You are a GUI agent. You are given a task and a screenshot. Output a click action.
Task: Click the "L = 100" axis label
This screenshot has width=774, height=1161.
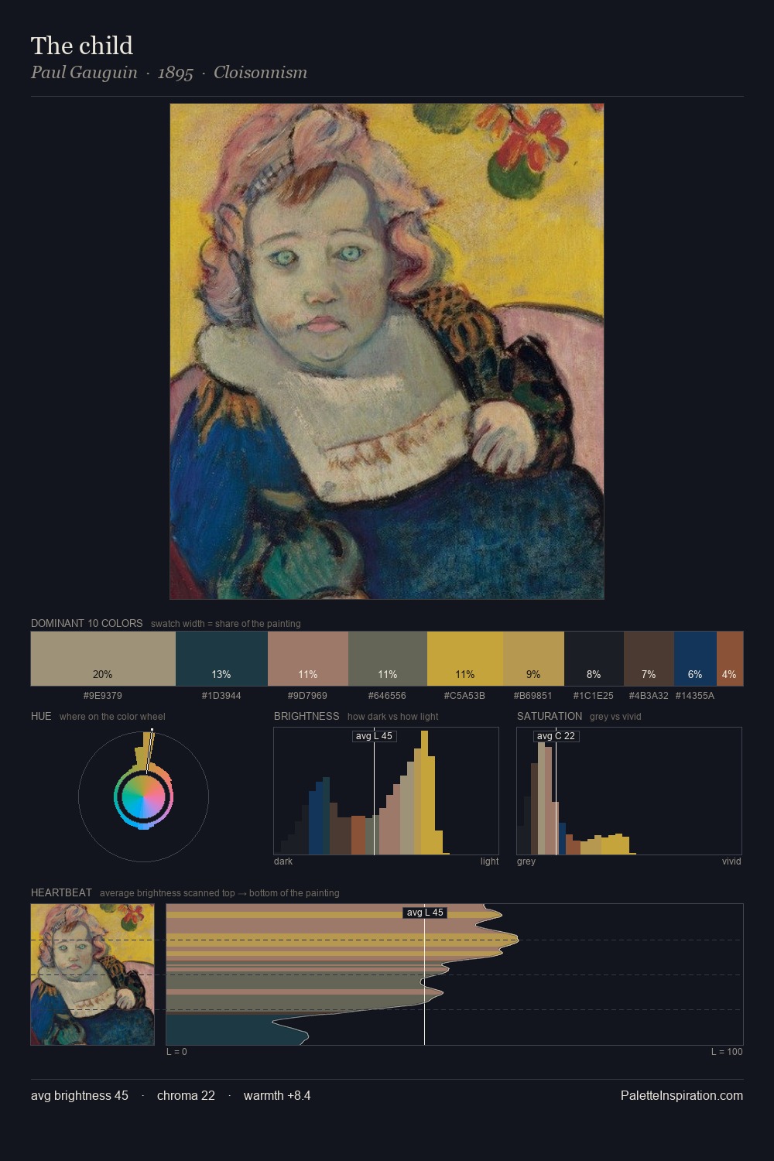tap(727, 1052)
